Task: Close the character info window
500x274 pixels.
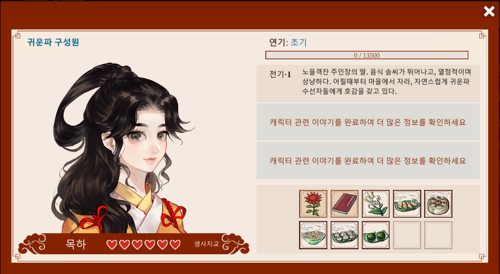Action: coord(489,11)
